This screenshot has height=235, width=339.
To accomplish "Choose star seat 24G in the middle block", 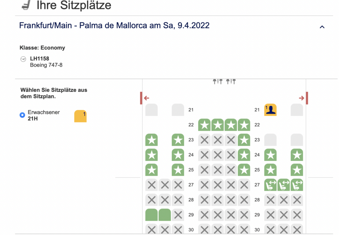I will [x=244, y=155].
